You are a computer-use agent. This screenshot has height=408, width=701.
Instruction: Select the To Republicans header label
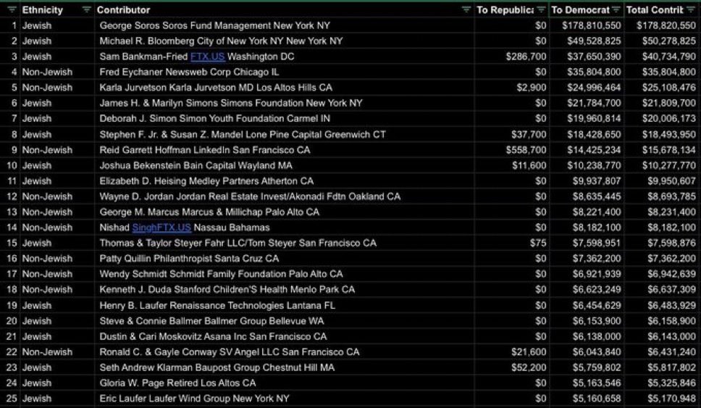[x=505, y=10]
